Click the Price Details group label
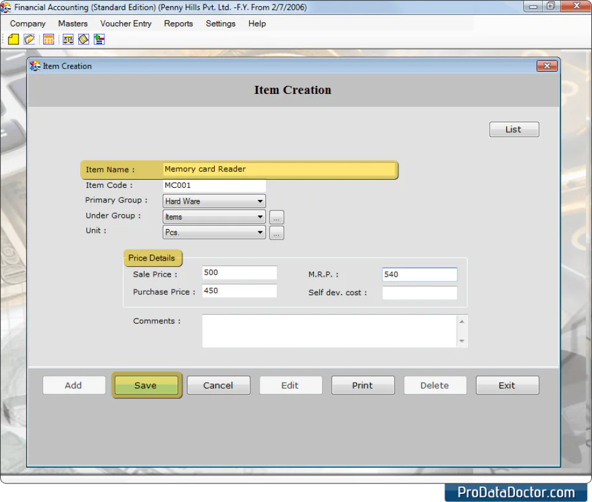 pos(152,258)
